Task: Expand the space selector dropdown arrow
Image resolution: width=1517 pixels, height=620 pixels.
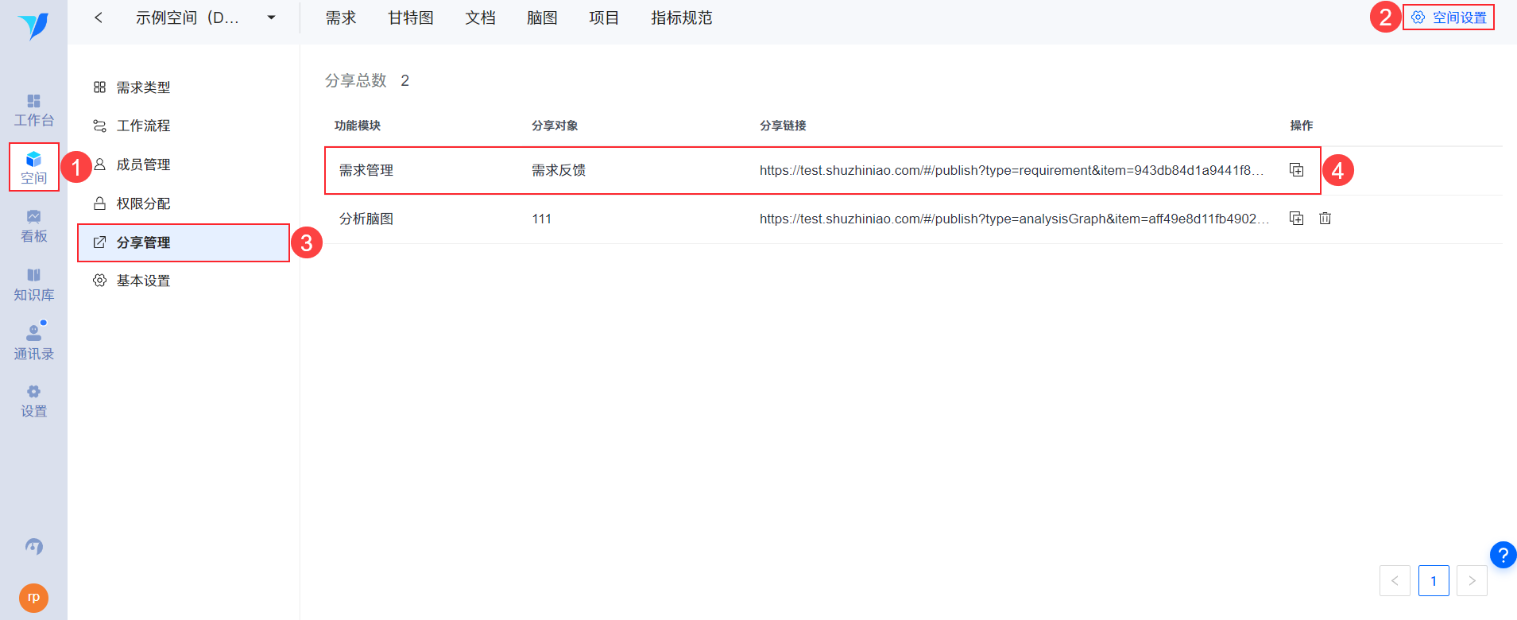Action: 271,17
